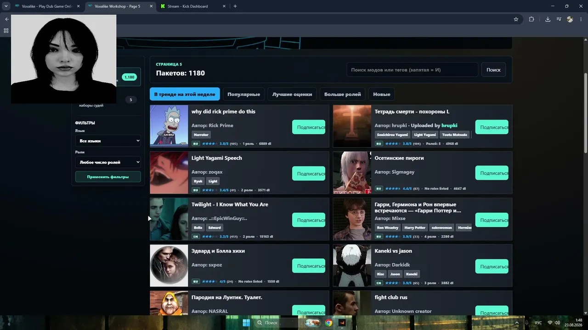The image size is (588, 330).
Task: Switch to the 'Лучшие оценки' sort tab
Action: pyautogui.click(x=292, y=94)
